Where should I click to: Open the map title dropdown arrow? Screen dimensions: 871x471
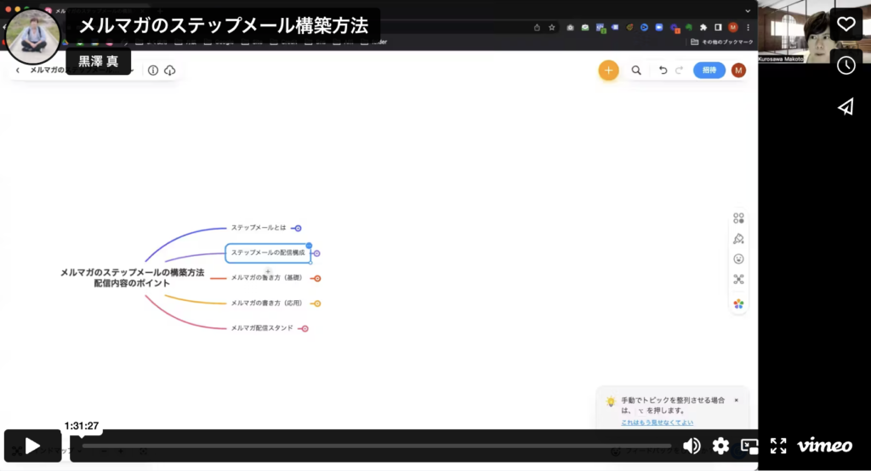point(133,71)
